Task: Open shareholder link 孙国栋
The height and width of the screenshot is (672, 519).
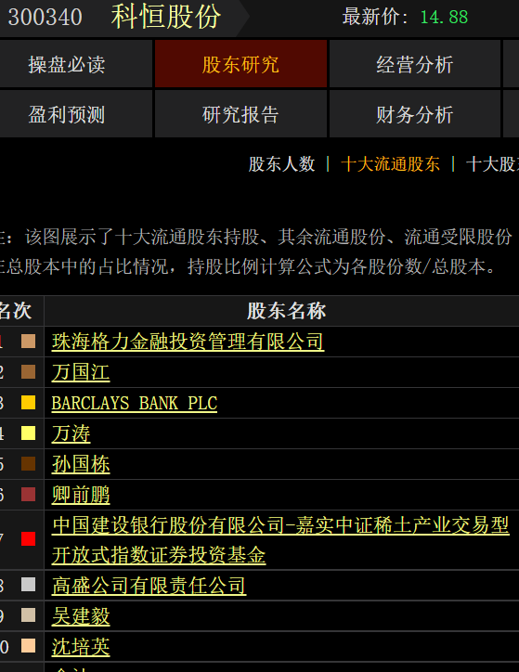Action: (81, 464)
